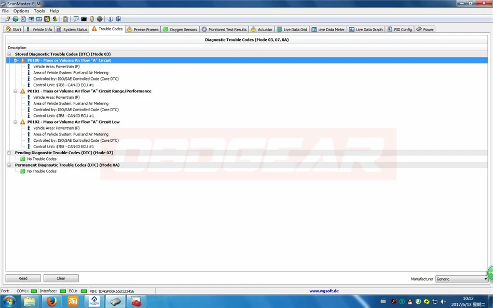Click the person figure toolbar icon
493x308 pixels.
click(x=54, y=19)
